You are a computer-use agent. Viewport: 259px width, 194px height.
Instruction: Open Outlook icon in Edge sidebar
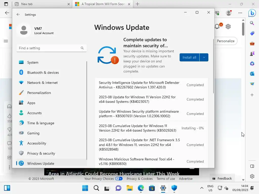pos(252,74)
